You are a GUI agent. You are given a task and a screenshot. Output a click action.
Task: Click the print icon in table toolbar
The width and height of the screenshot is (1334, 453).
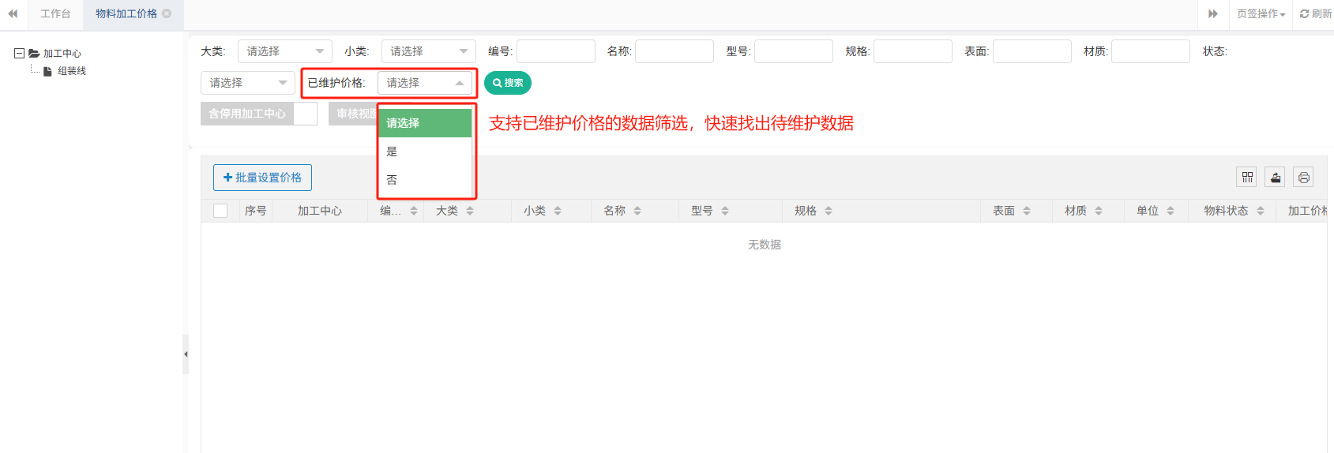pyautogui.click(x=1303, y=178)
